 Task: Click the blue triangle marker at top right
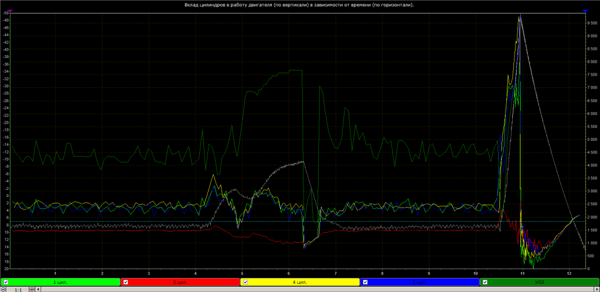(585, 11)
